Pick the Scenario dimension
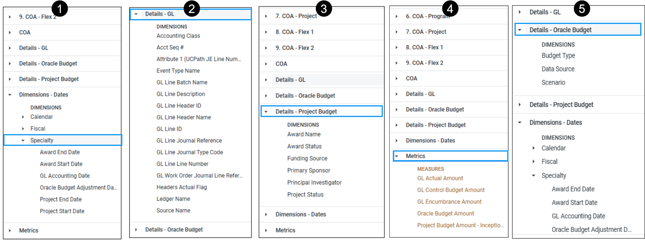Image resolution: width=645 pixels, height=243 pixels. (x=553, y=82)
